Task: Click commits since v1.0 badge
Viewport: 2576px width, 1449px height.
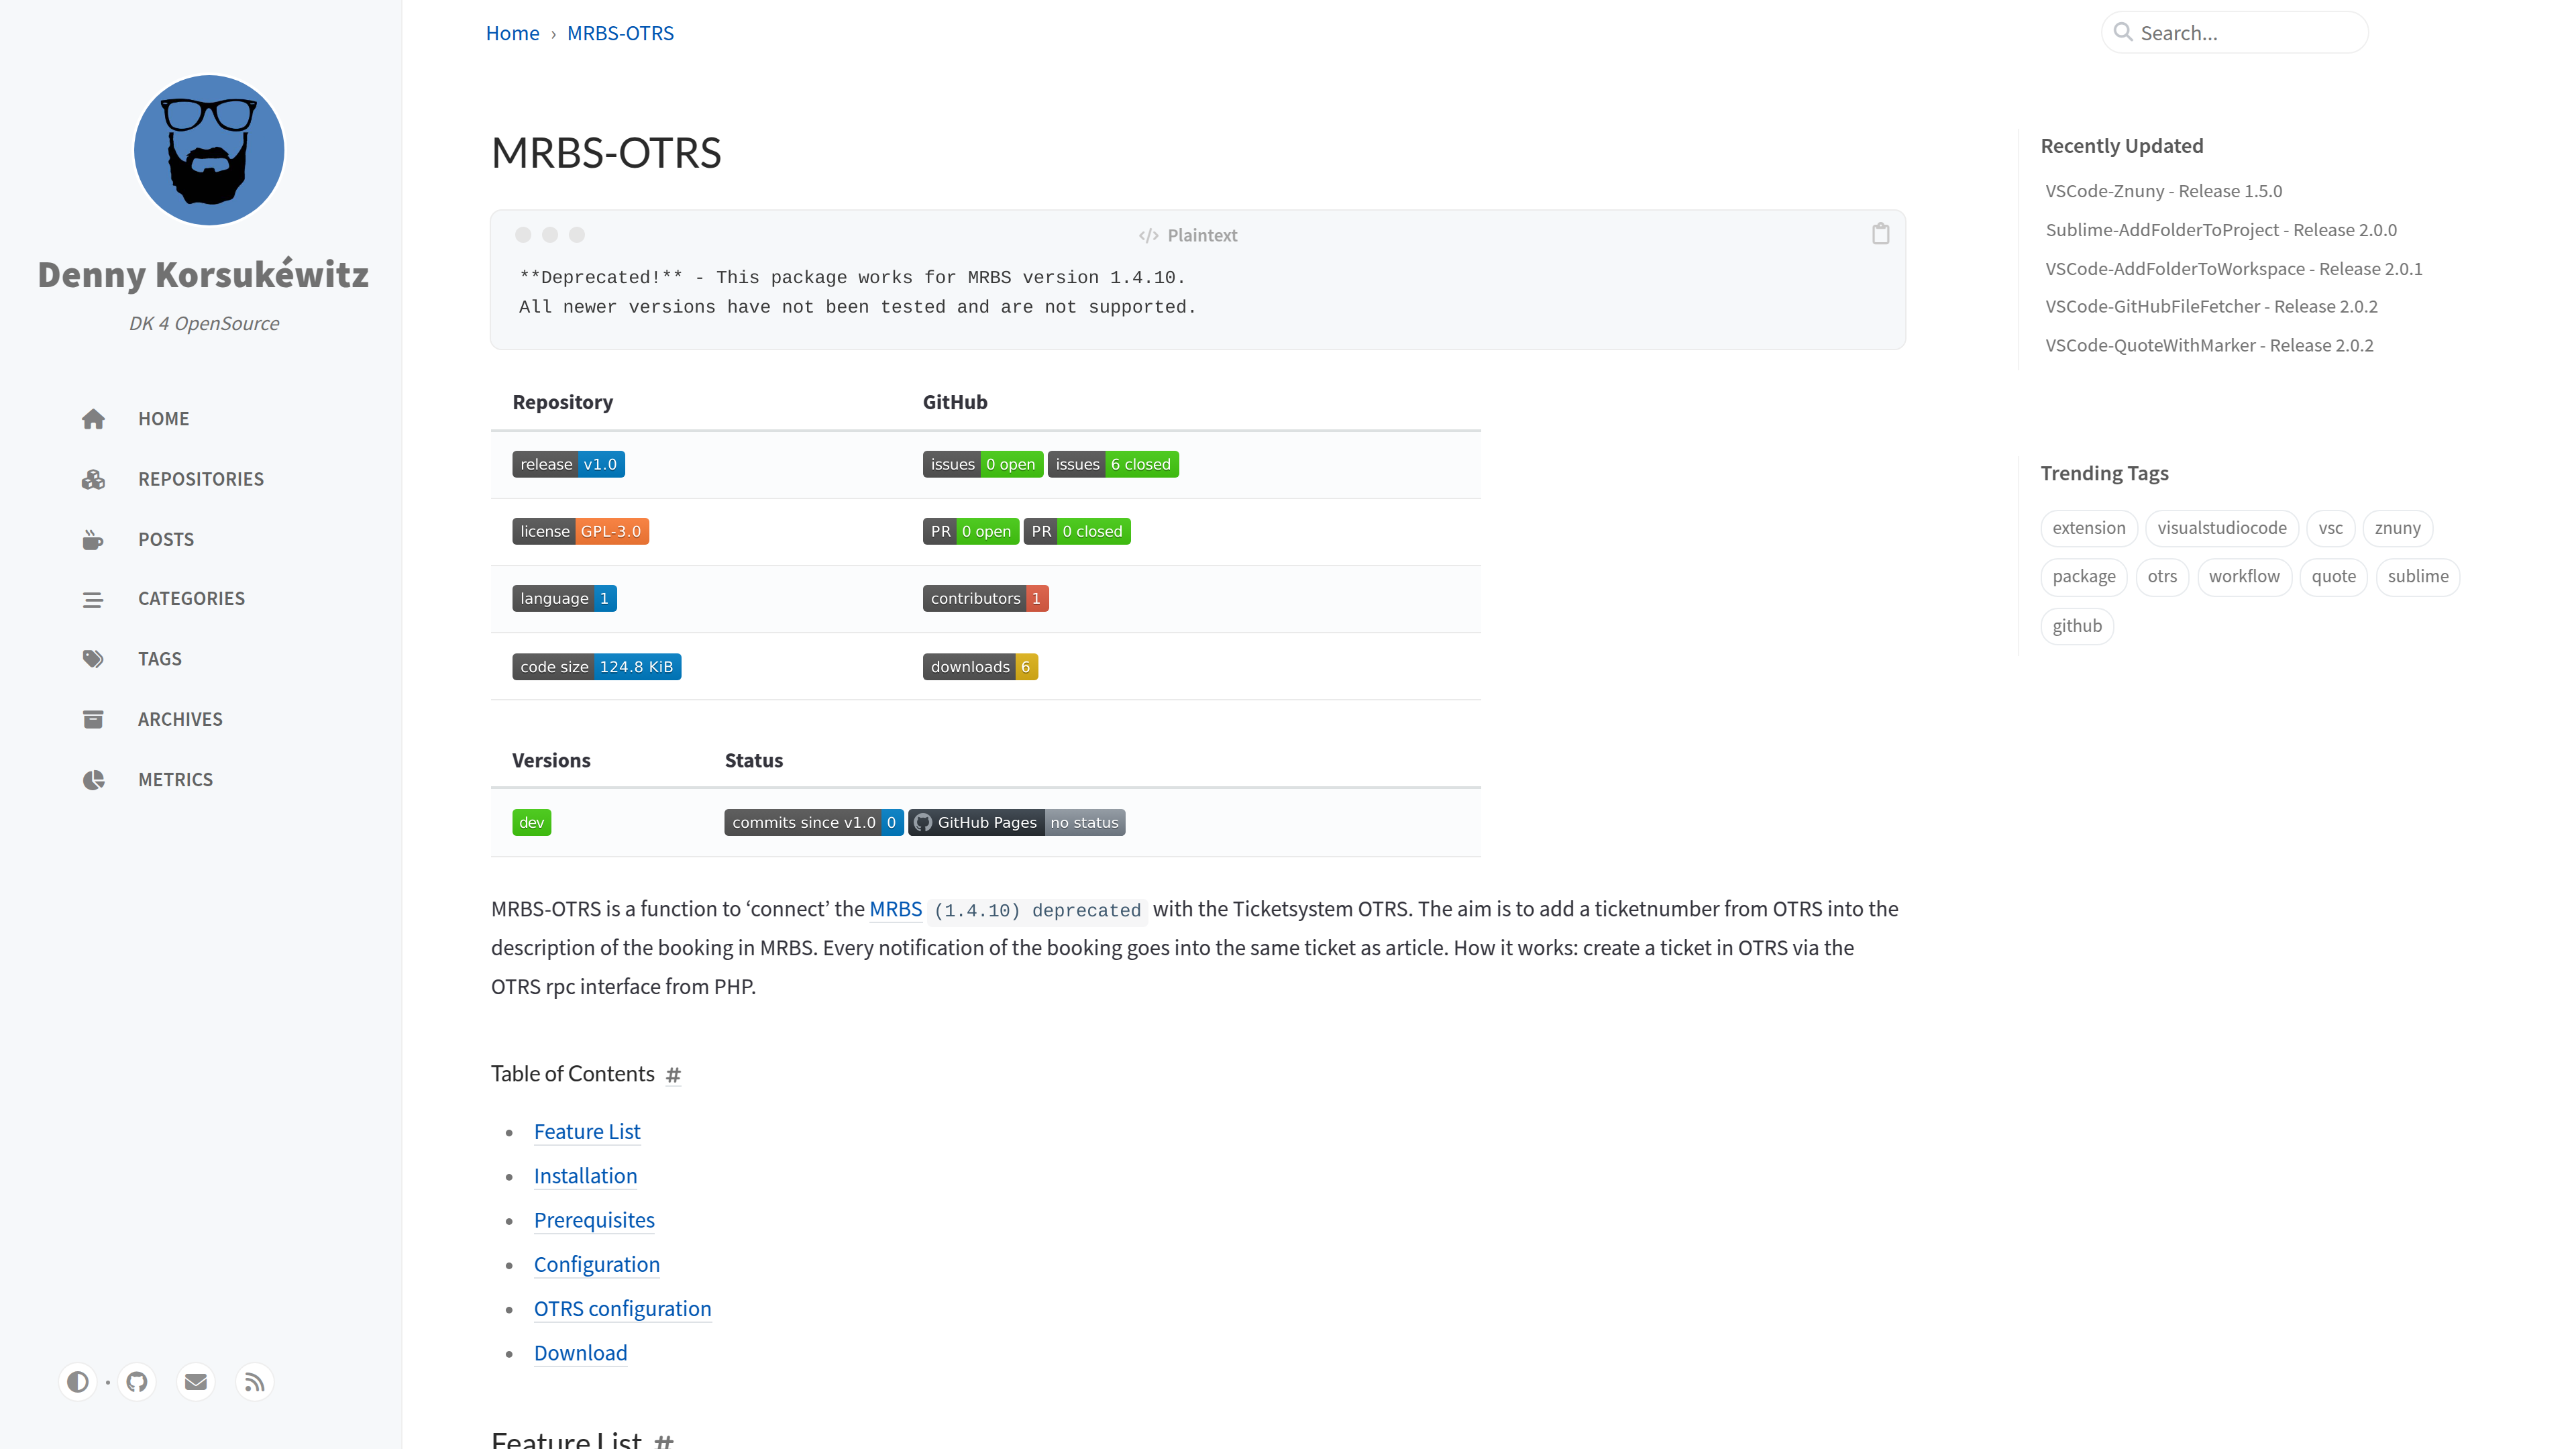Action: pyautogui.click(x=814, y=822)
